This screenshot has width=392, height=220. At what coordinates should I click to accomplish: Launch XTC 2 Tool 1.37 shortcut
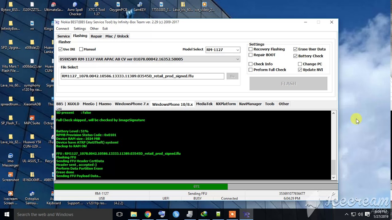tap(96, 9)
